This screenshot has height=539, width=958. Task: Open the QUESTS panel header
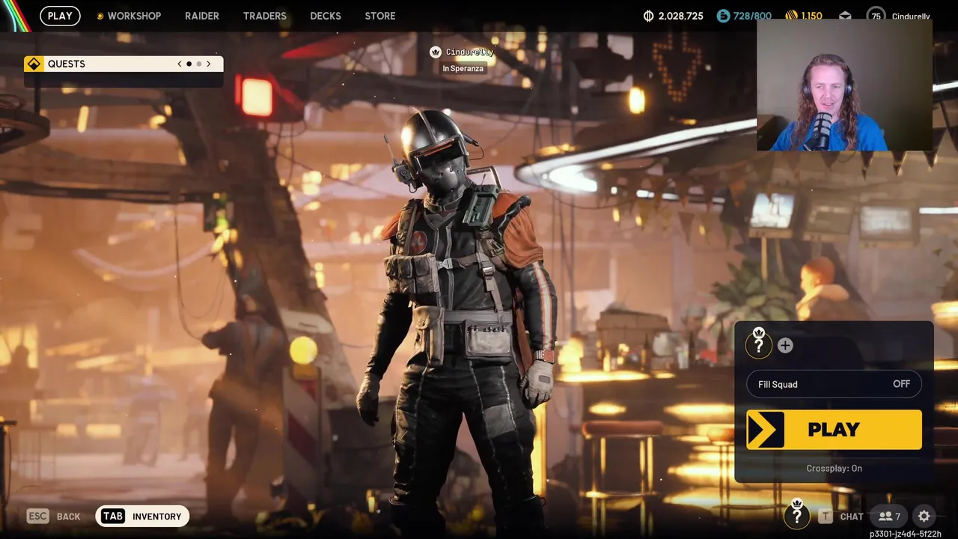point(123,64)
